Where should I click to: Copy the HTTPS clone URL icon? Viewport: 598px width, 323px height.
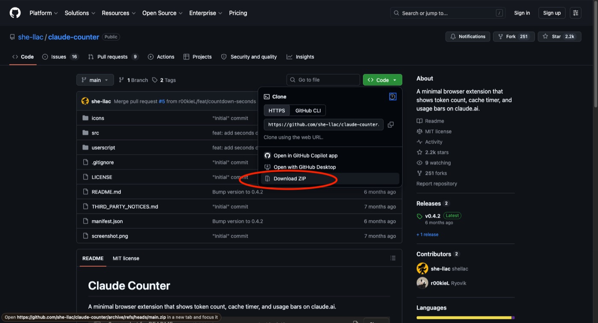(390, 124)
